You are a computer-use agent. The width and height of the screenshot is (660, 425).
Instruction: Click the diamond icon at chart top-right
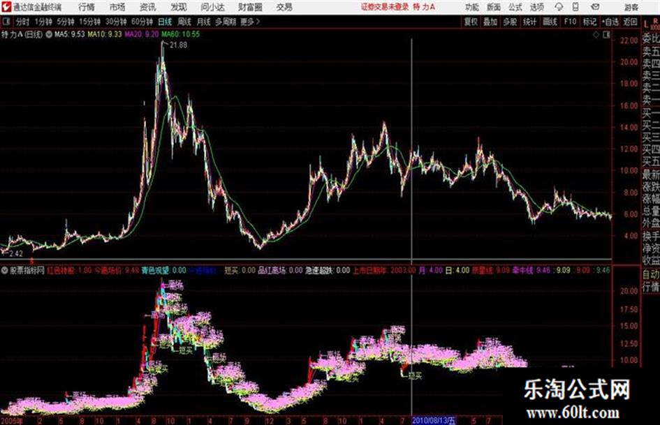click(596, 35)
